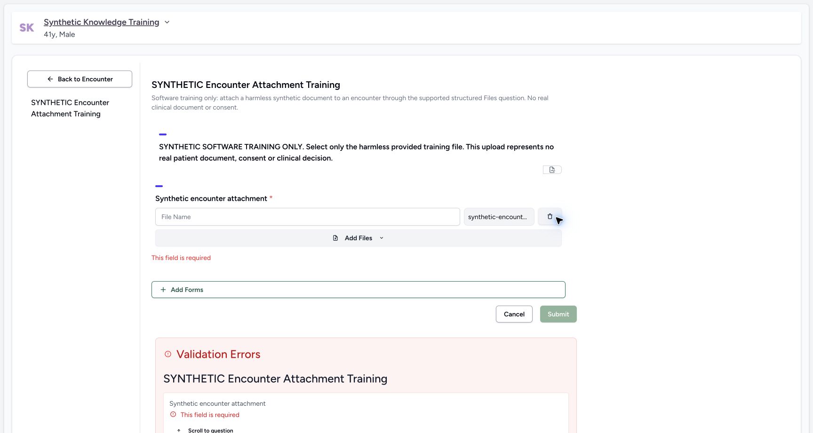813x433 pixels.
Task: Click the SK patient avatar initials
Action: [x=27, y=28]
